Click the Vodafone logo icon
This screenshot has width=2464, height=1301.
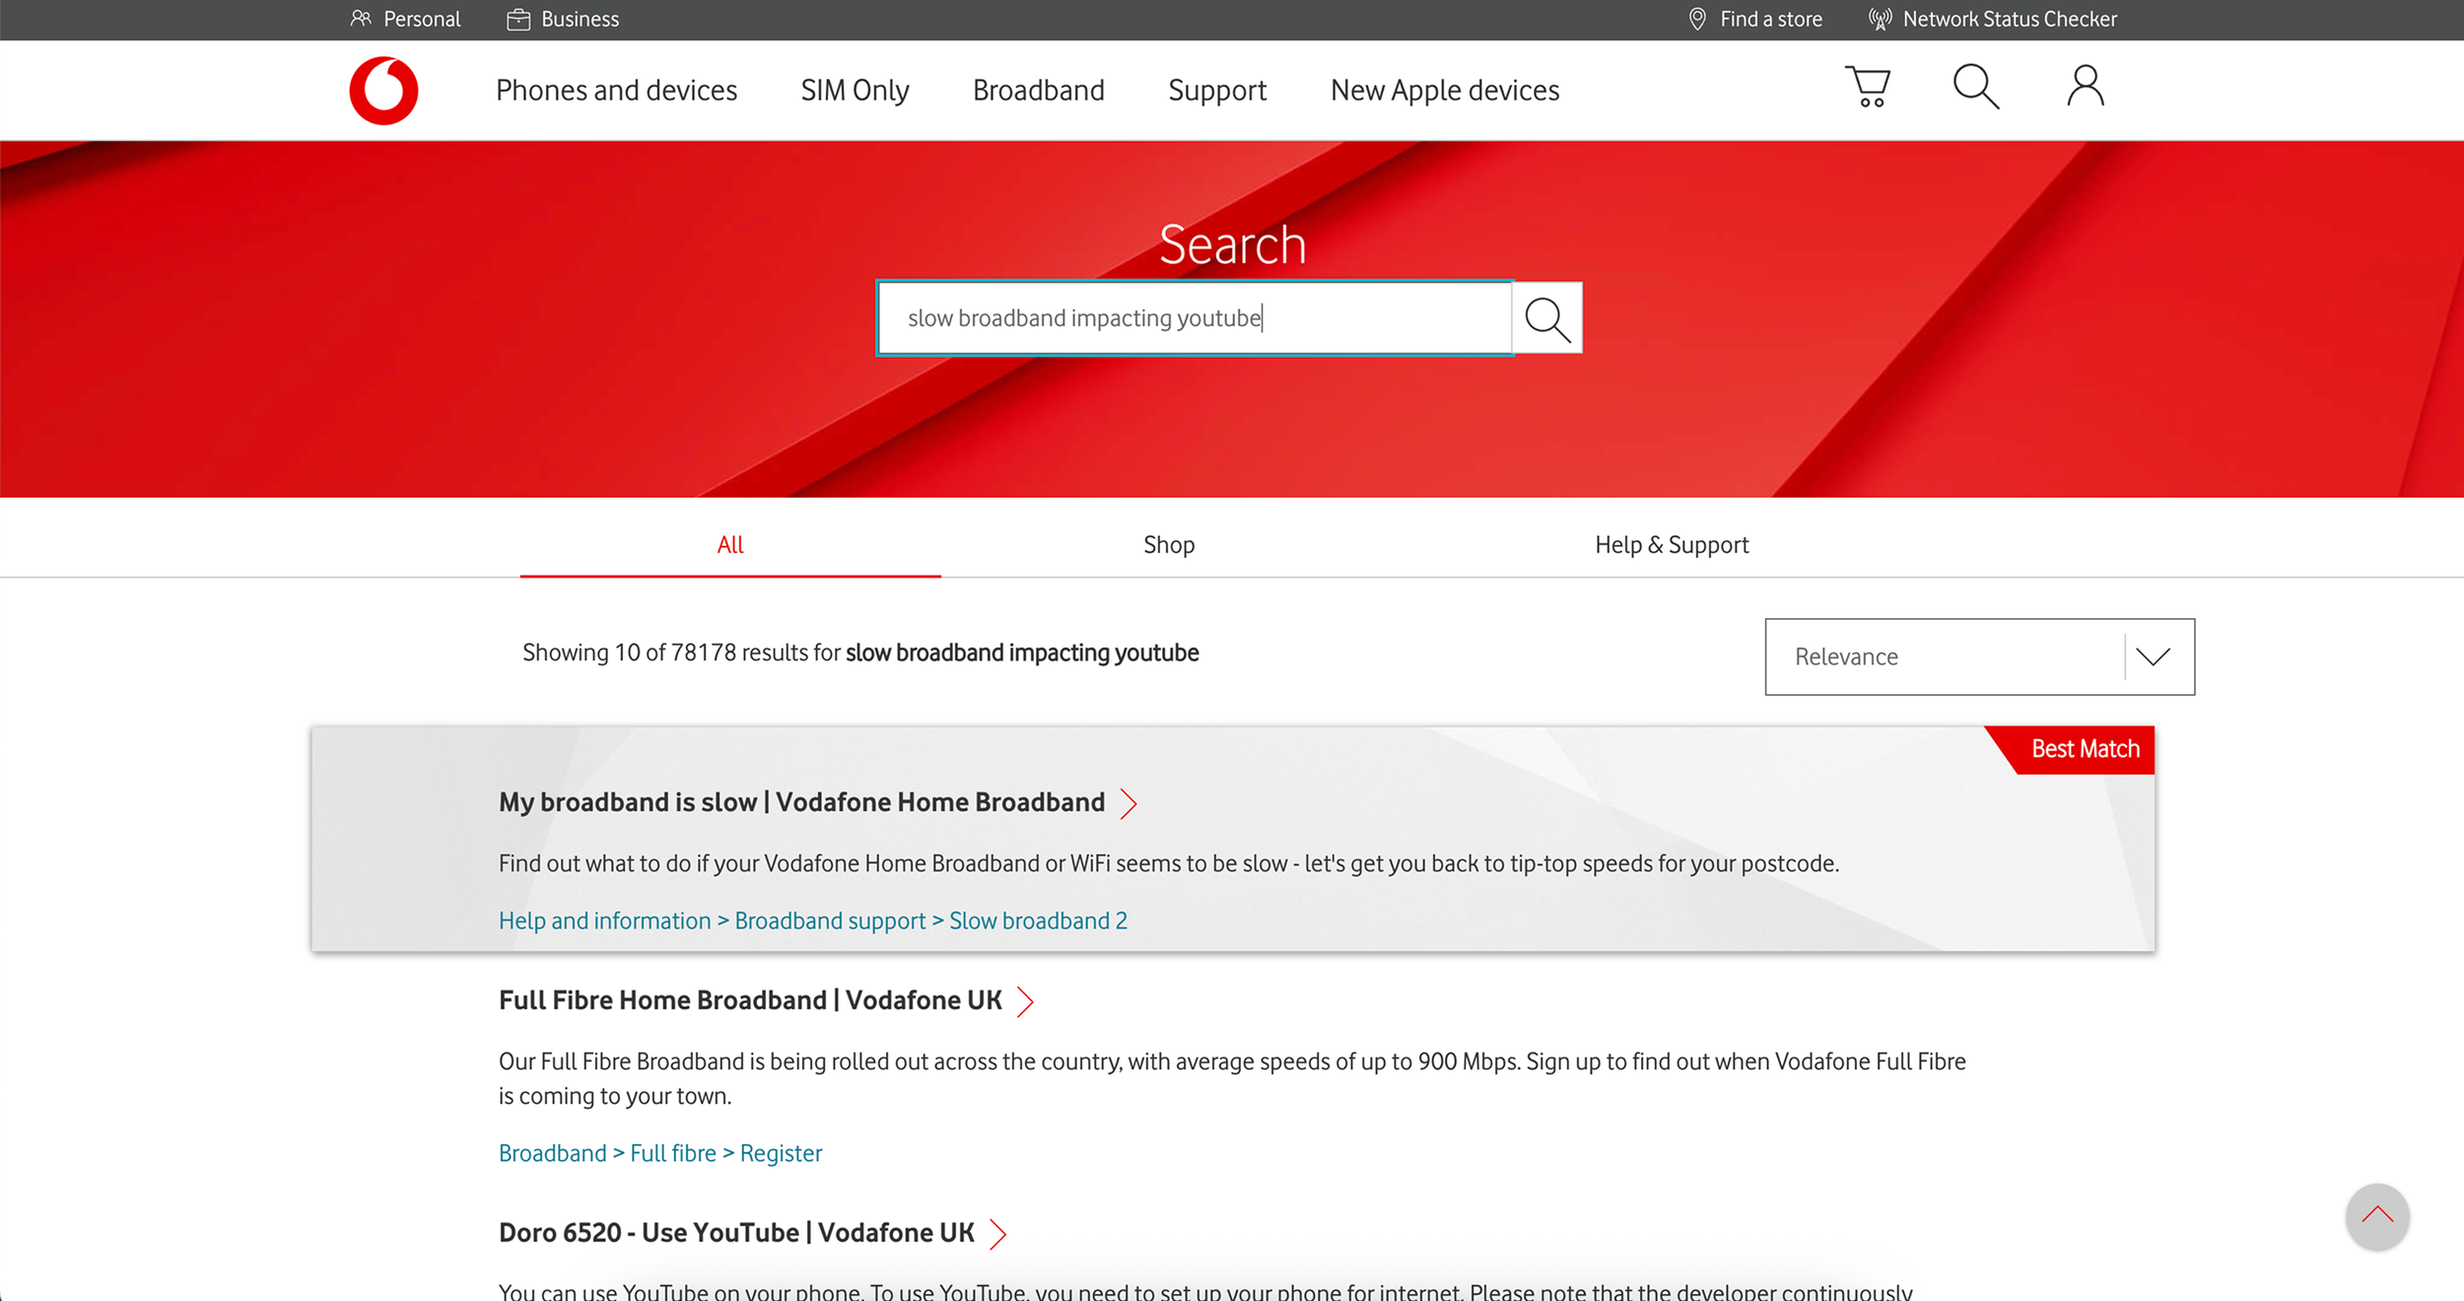(383, 91)
